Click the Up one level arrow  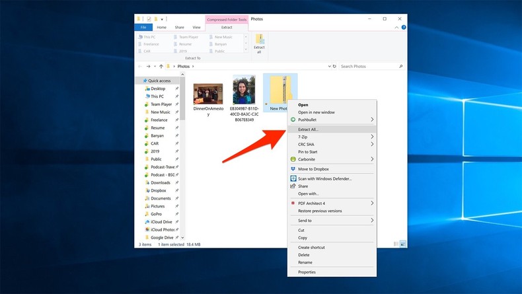click(161, 67)
